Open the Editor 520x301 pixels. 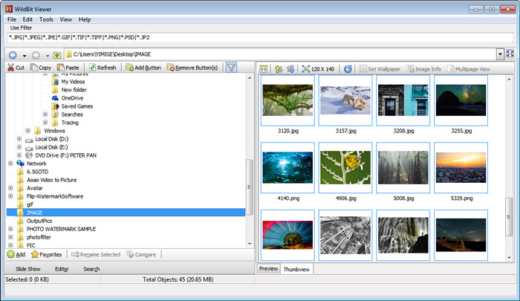[x=62, y=269]
